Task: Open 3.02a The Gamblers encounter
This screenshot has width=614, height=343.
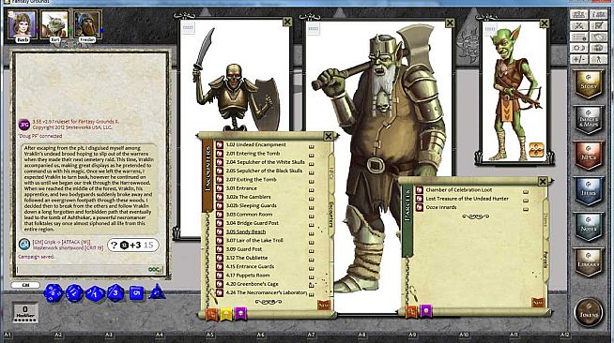Action: (x=248, y=197)
